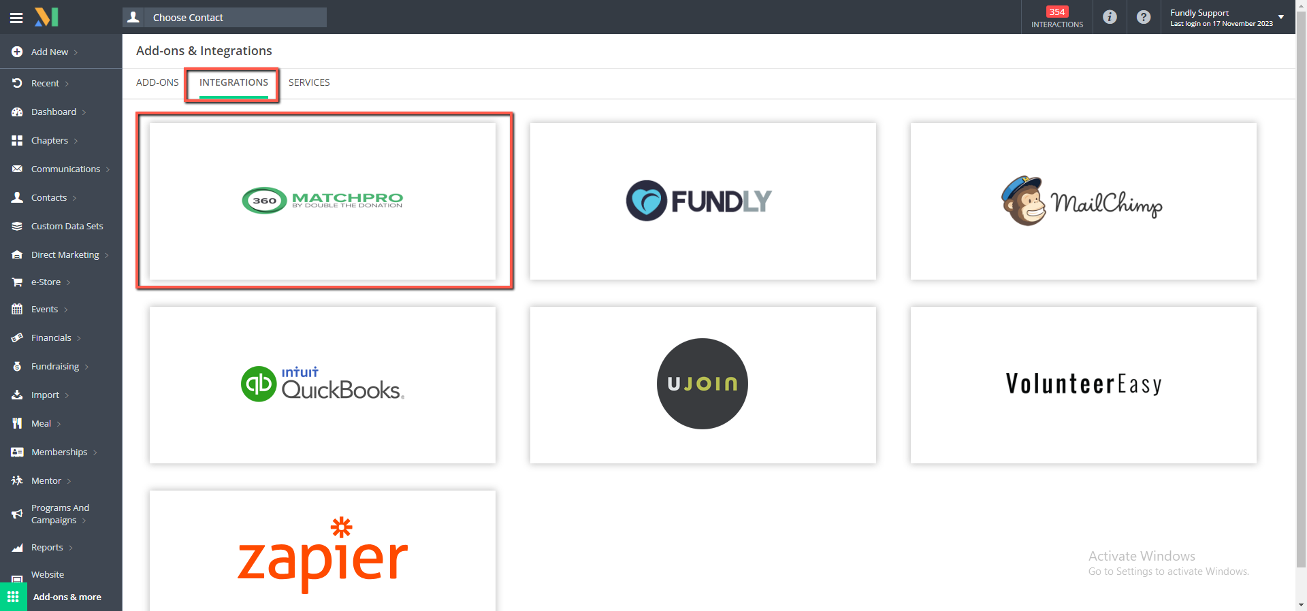The height and width of the screenshot is (611, 1307).
Task: Switch to the SERVICES tab
Action: coord(309,82)
